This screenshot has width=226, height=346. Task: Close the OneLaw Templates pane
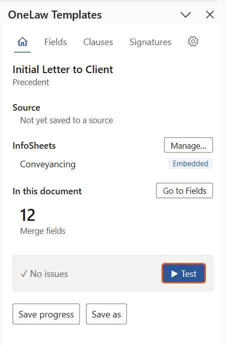(x=210, y=15)
